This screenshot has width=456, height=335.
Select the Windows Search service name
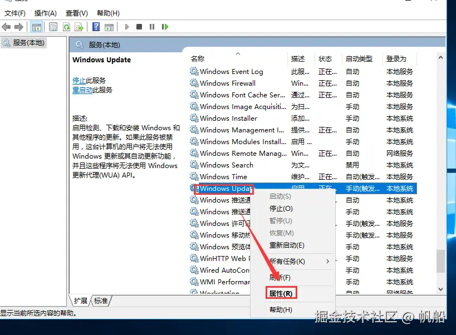pyautogui.click(x=227, y=165)
